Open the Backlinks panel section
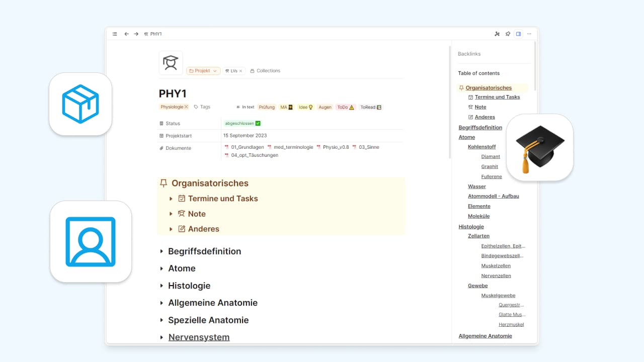This screenshot has width=644, height=362. [x=469, y=54]
